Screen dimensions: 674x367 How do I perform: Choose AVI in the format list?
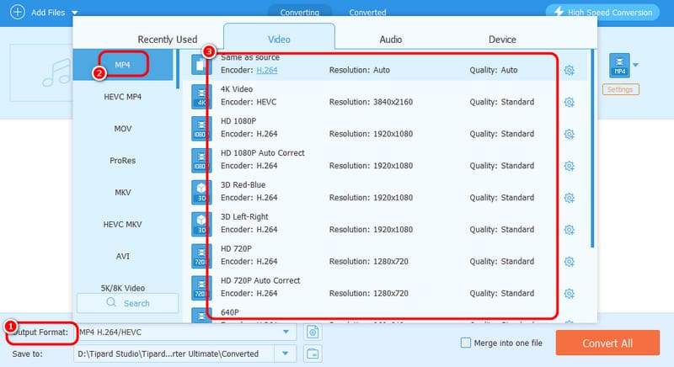tap(122, 256)
